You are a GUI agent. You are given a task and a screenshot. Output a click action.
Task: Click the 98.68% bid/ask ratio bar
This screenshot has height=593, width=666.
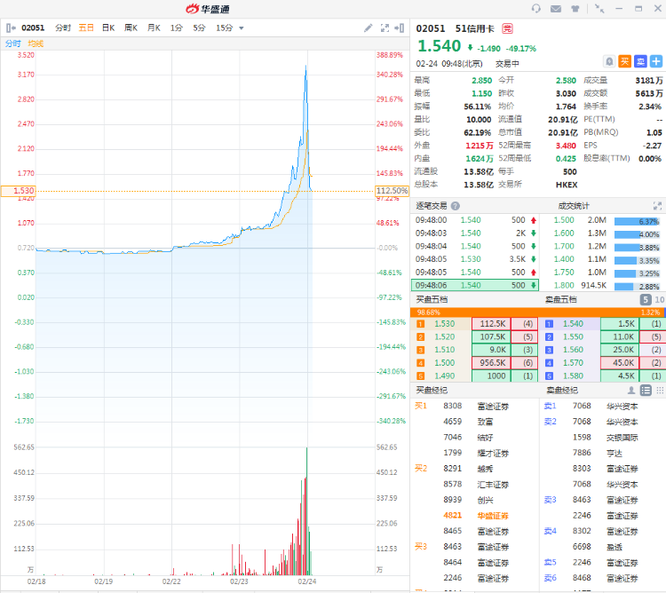[537, 312]
